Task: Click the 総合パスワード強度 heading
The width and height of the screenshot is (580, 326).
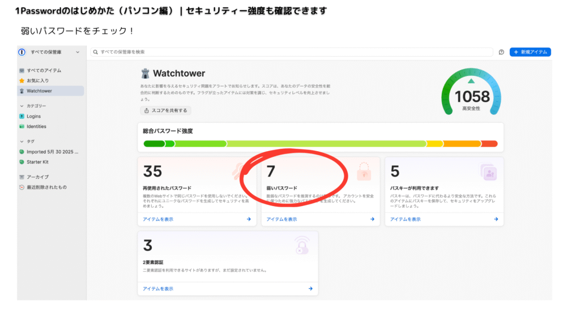Action: 168,131
